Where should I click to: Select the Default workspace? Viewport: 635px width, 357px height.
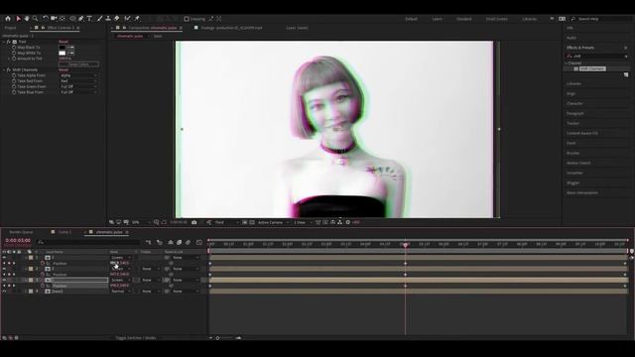pos(411,19)
